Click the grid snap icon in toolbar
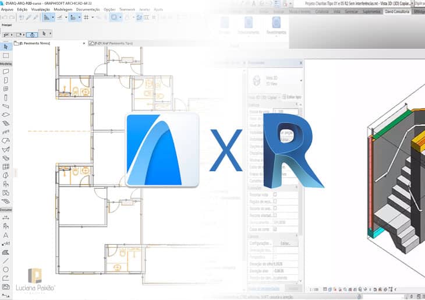This screenshot has height=300, width=425. (x=86, y=17)
